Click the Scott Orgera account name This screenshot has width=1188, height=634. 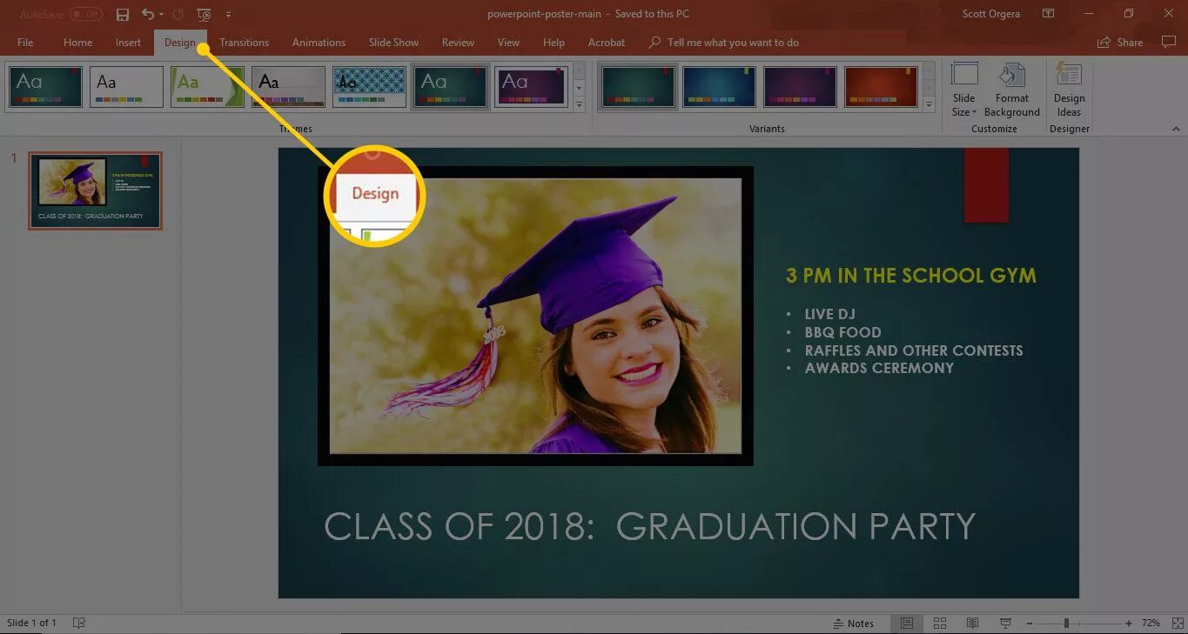(x=990, y=15)
